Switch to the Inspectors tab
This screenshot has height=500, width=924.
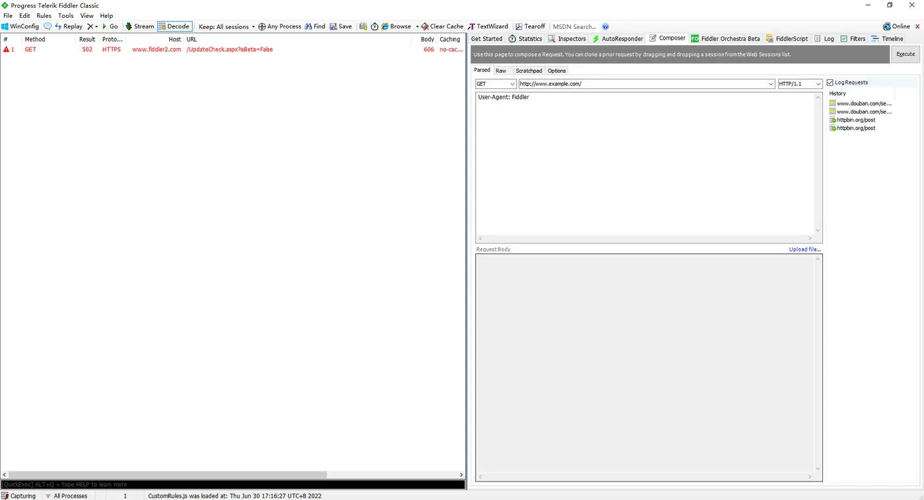[567, 38]
